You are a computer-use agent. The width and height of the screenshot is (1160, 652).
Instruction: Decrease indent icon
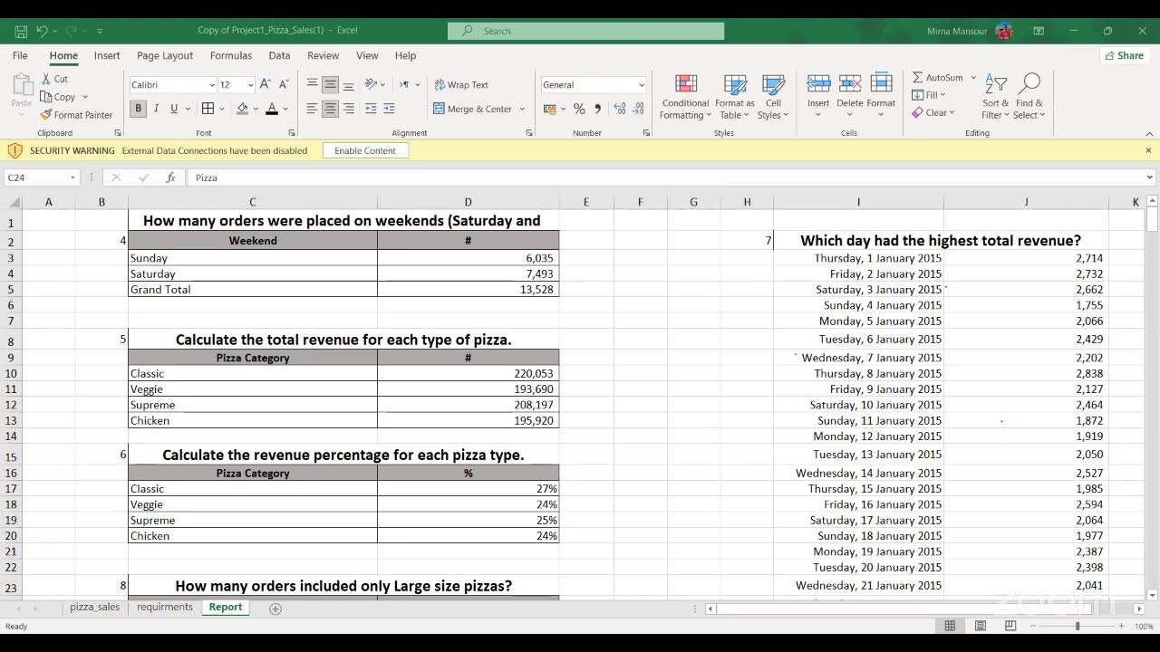point(371,109)
